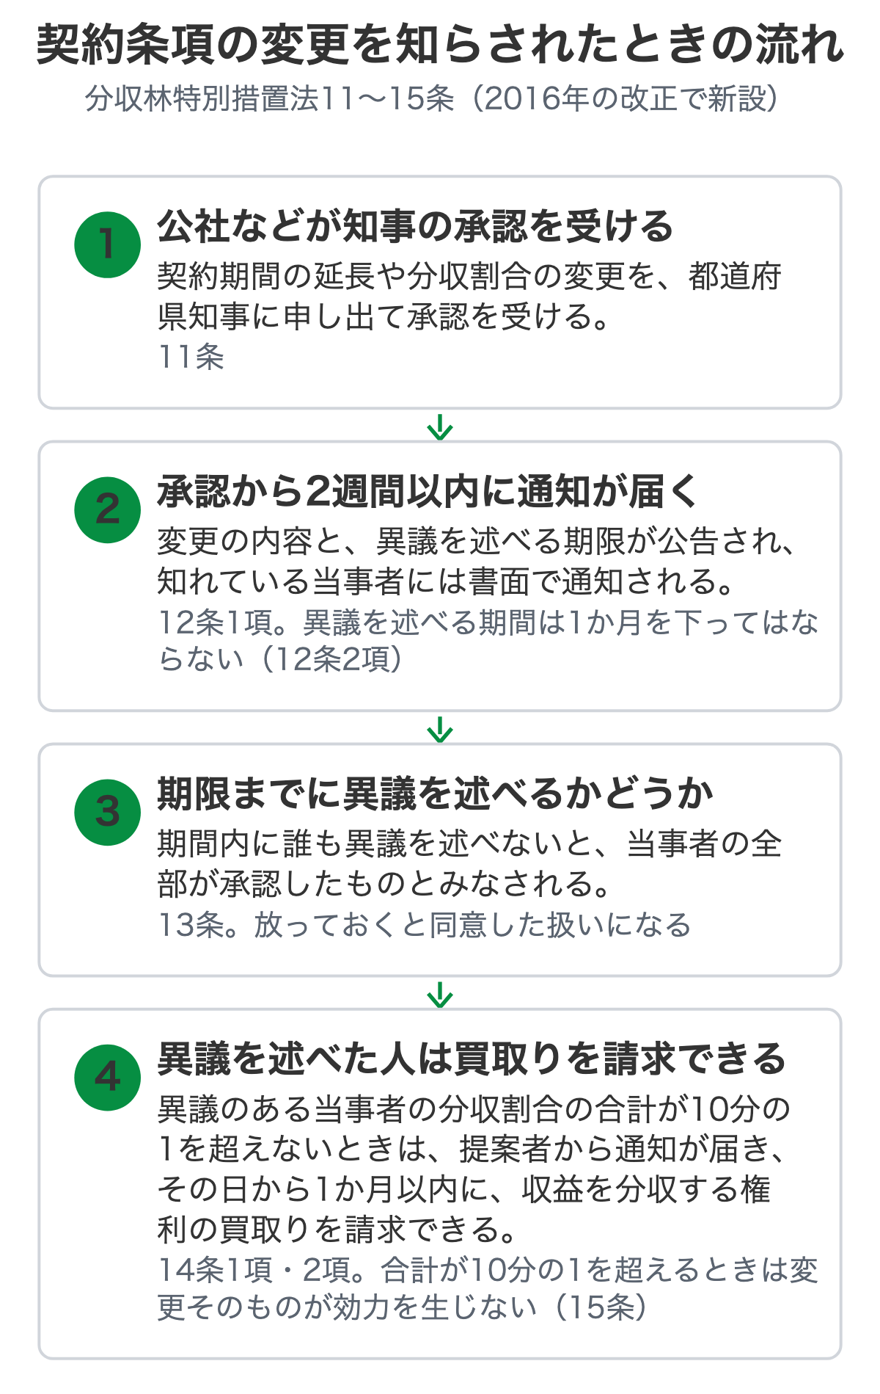Click the arrow between steps 2 and 3
Viewport: 880px width, 1394px height.
point(440,729)
